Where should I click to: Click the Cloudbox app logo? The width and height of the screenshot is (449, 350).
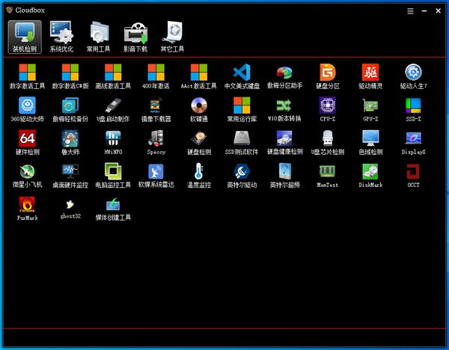pyautogui.click(x=10, y=10)
